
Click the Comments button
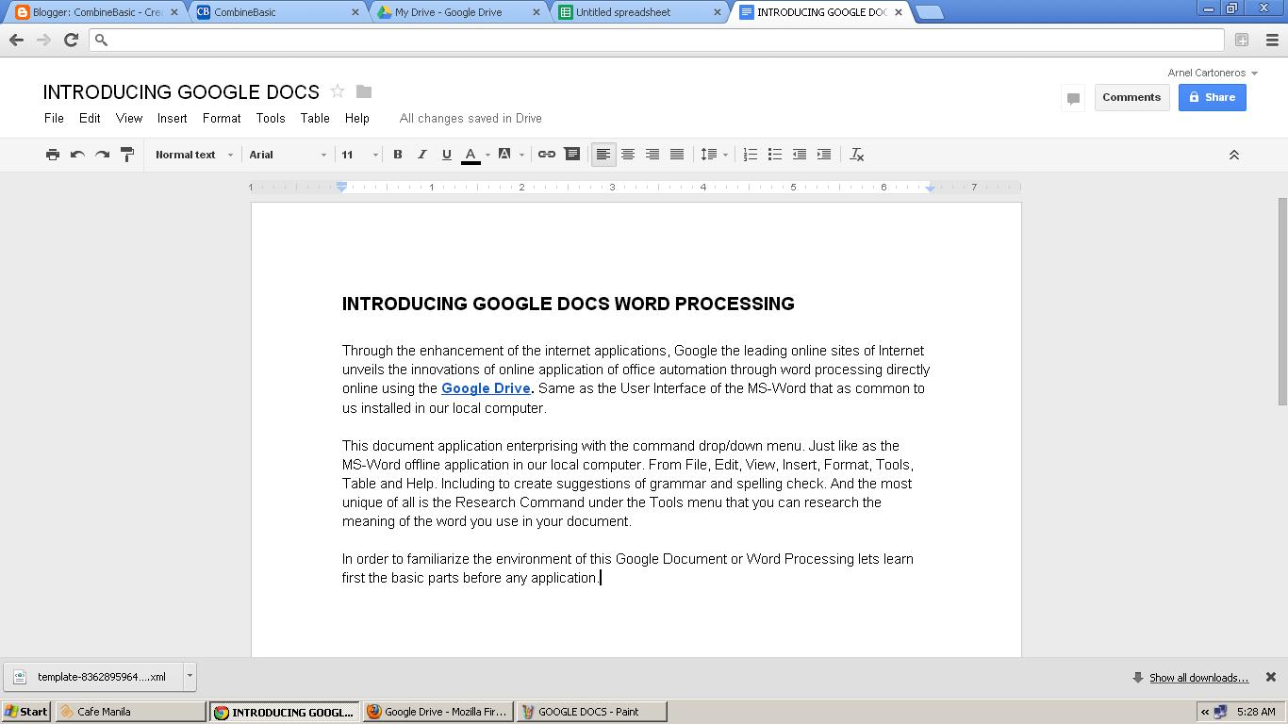[1131, 97]
